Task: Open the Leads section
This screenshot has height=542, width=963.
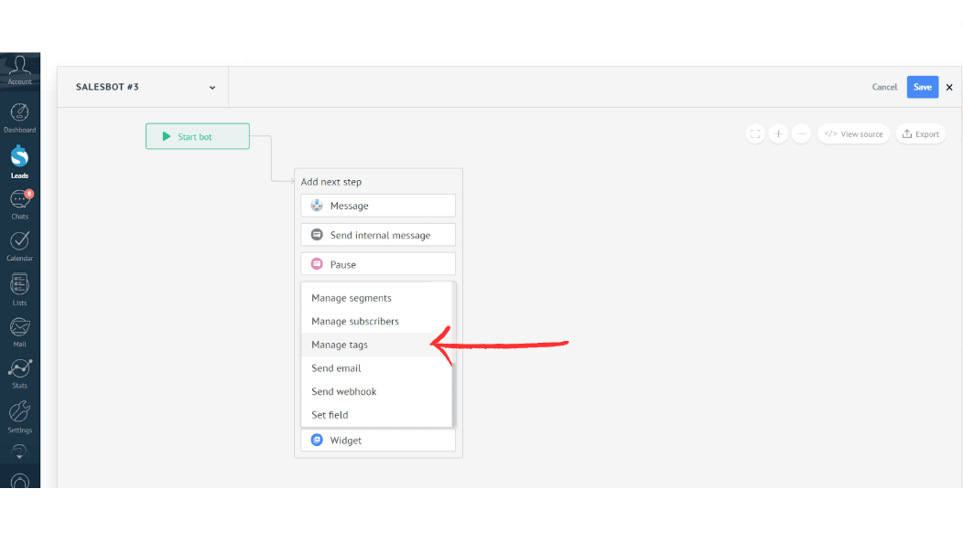Action: pos(19,163)
